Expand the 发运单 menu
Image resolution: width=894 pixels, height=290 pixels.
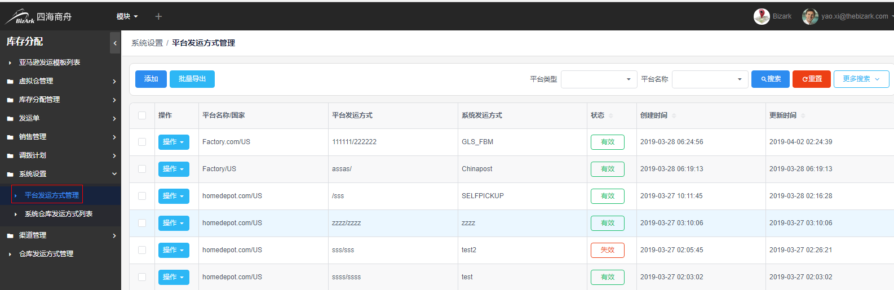pos(60,118)
